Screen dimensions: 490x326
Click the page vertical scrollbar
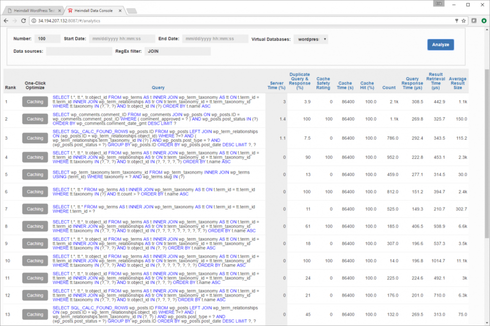(487, 153)
